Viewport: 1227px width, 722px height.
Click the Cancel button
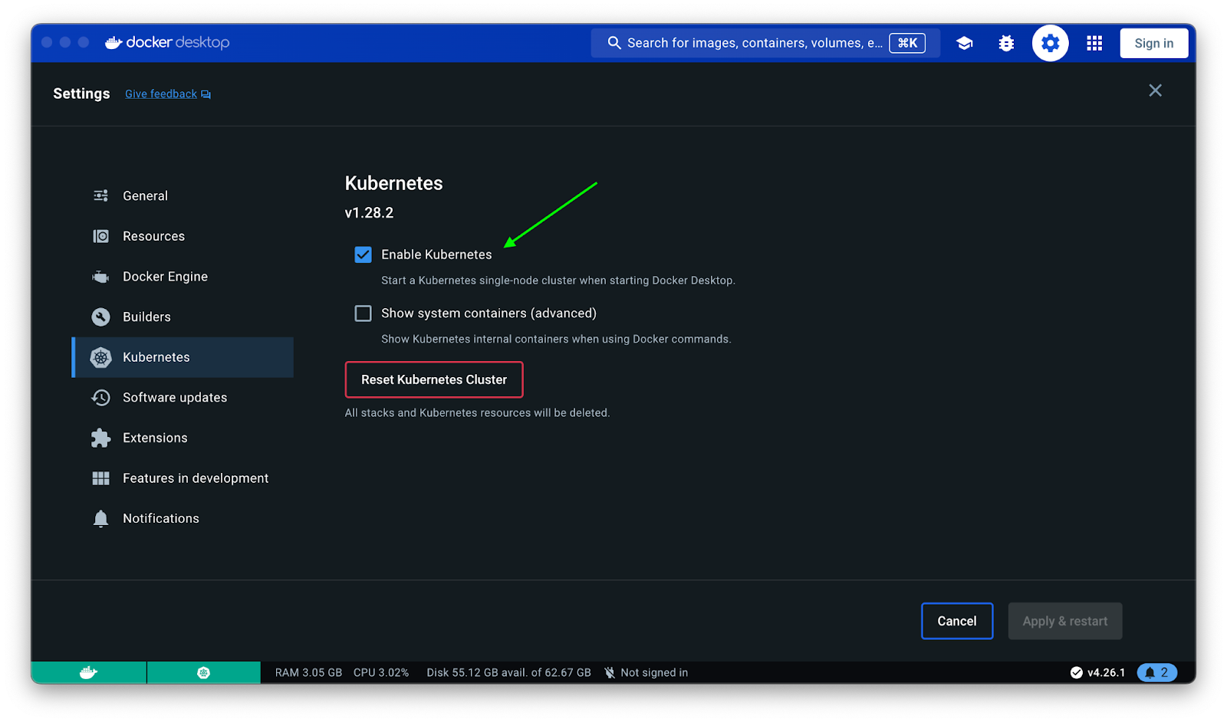click(x=956, y=621)
